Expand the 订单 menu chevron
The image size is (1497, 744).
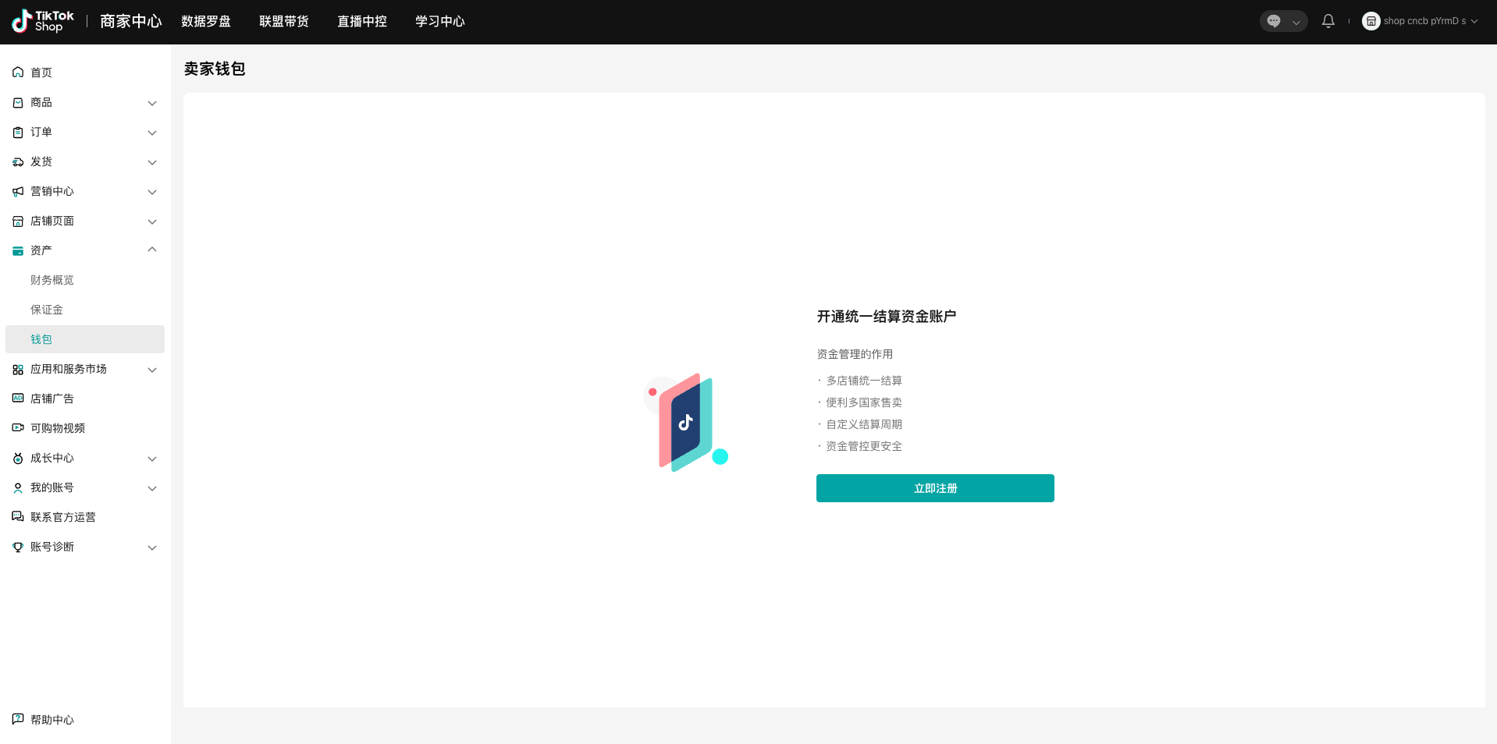click(x=152, y=133)
